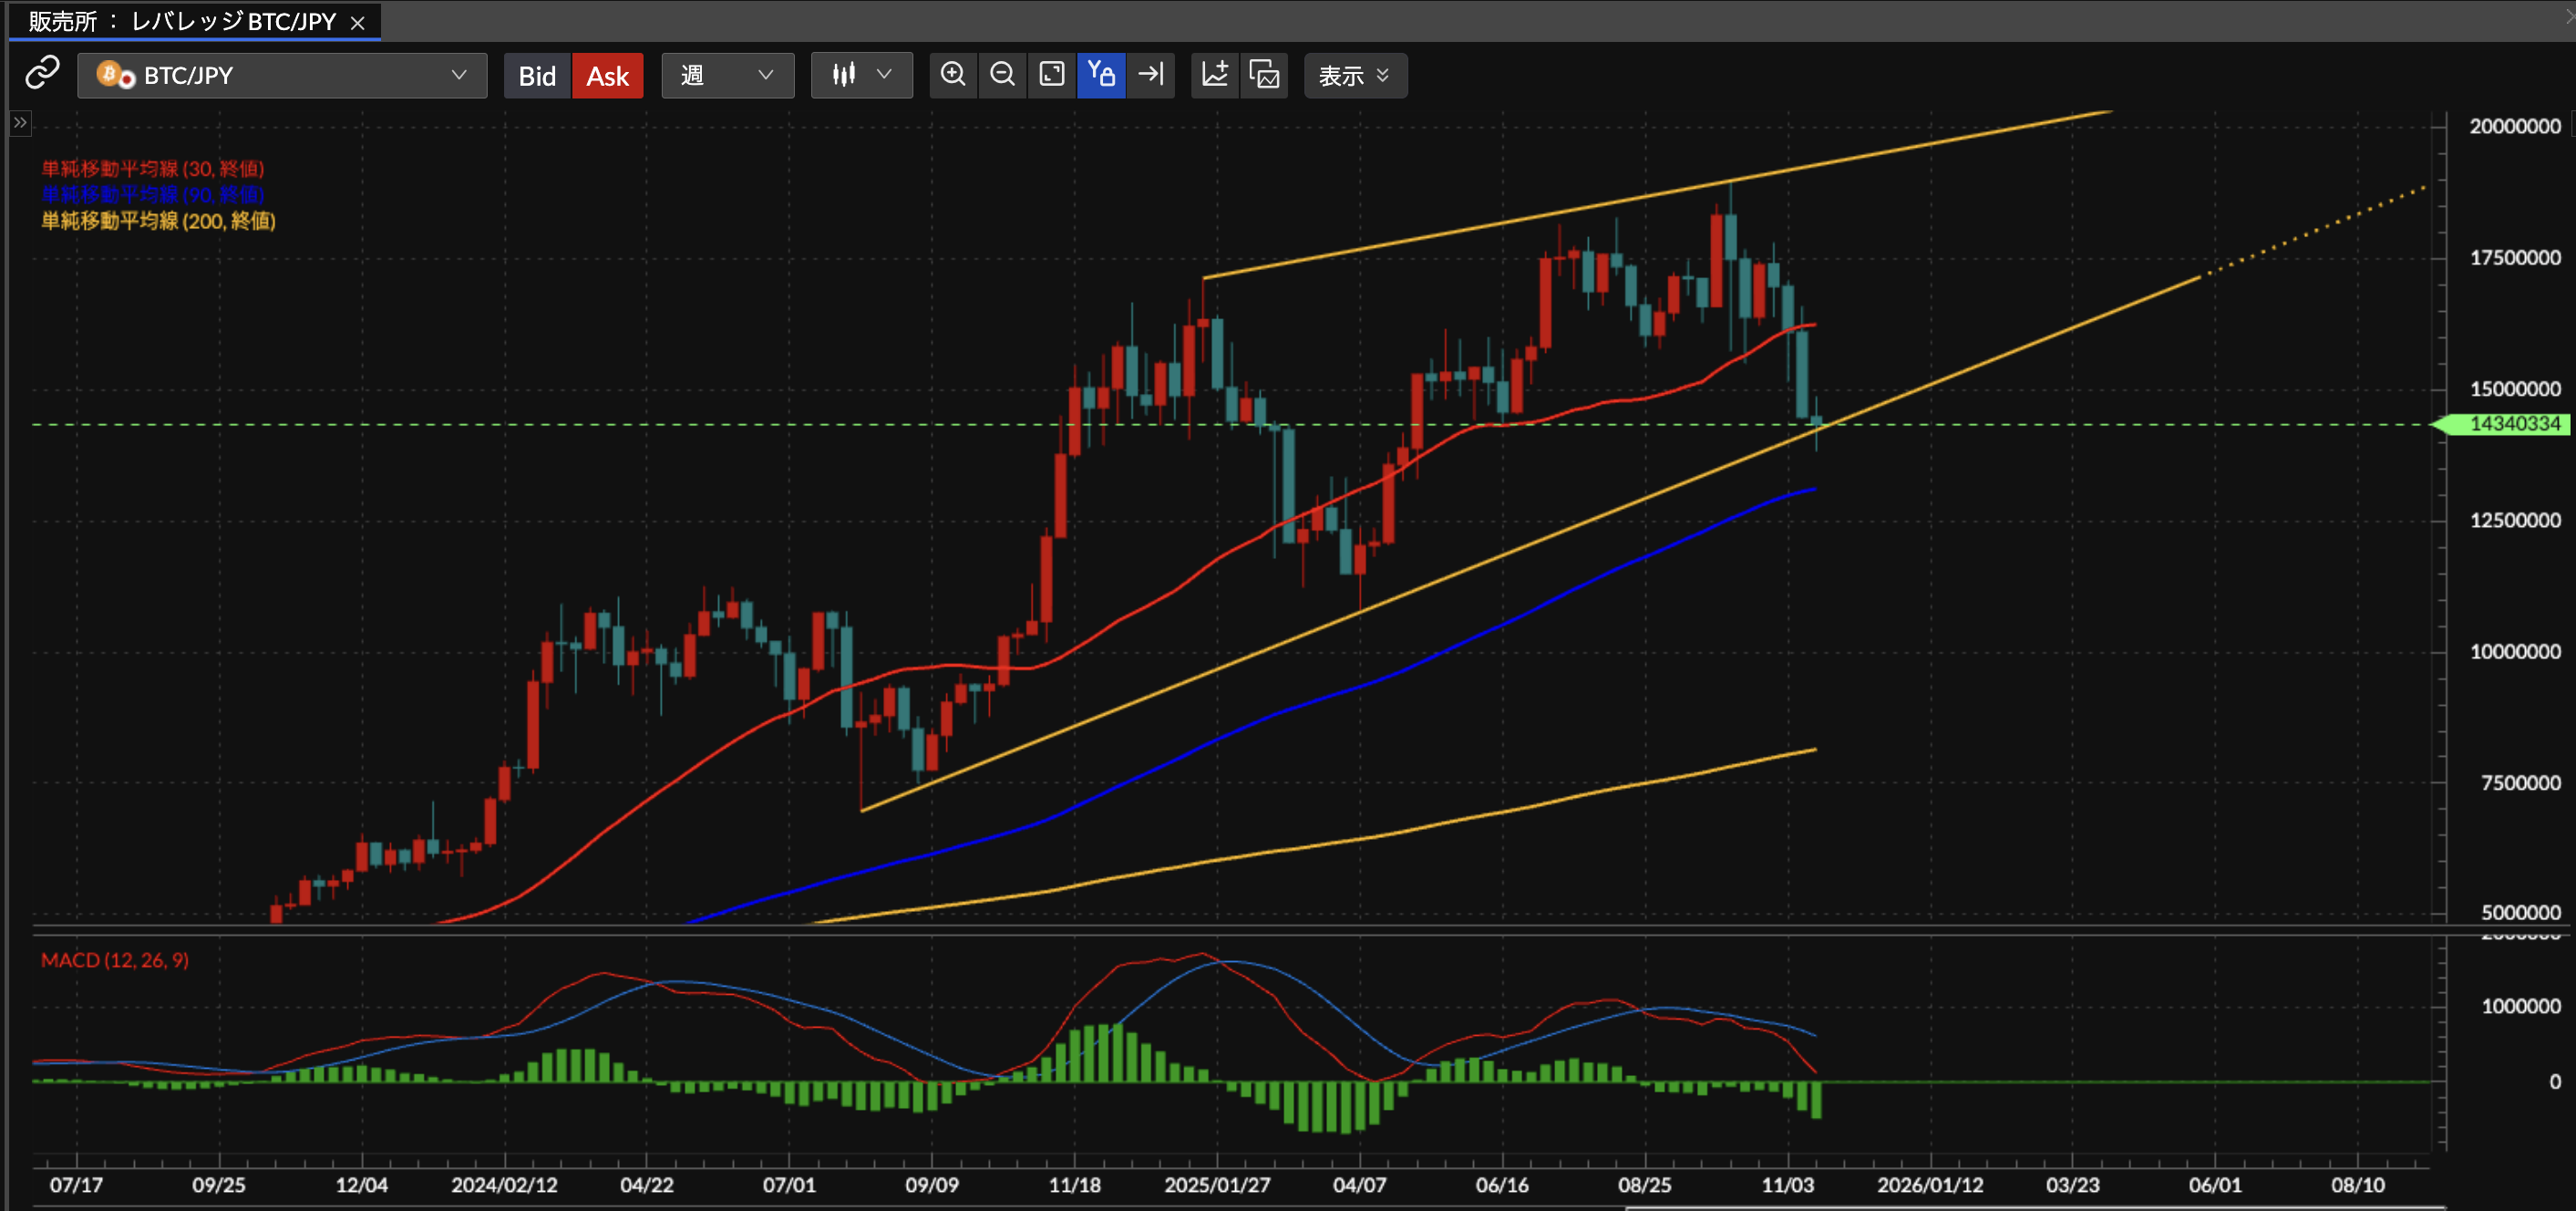2576x1211 pixels.
Task: Click the 単純移動平均線 (200, 終値) indicator label
Action: click(158, 221)
